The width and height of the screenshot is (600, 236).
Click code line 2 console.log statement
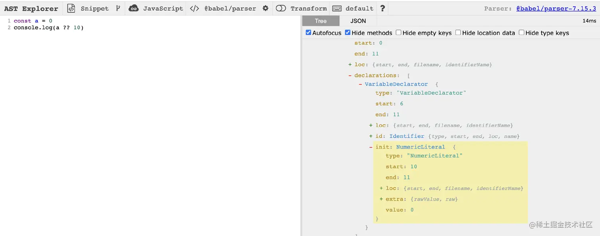click(x=49, y=27)
